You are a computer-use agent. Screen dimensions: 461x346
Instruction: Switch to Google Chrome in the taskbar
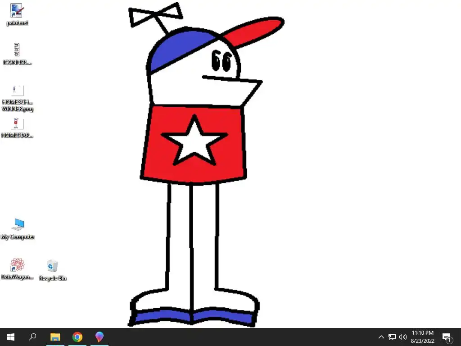(77, 337)
